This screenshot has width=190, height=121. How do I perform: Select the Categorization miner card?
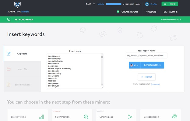(x=160, y=115)
